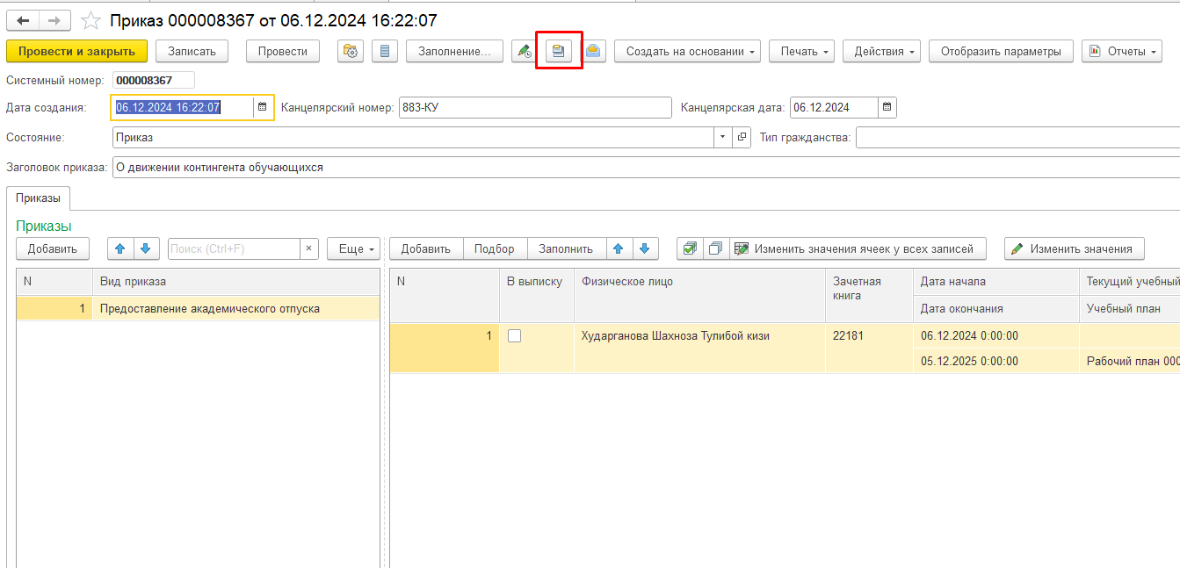
Task: Expand the 'Печать' menu
Action: [x=805, y=51]
